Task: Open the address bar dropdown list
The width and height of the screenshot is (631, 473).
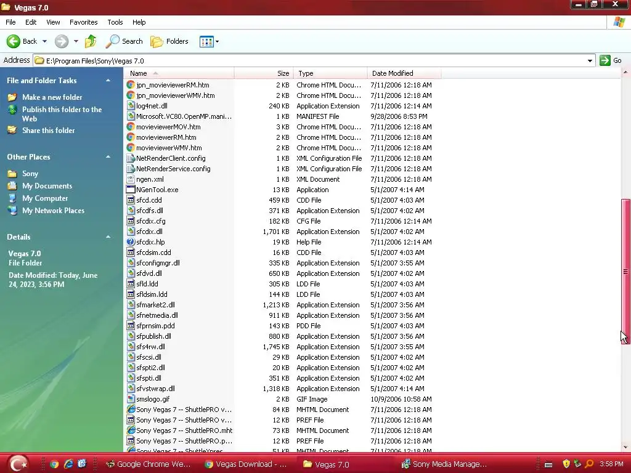Action: [590, 61]
